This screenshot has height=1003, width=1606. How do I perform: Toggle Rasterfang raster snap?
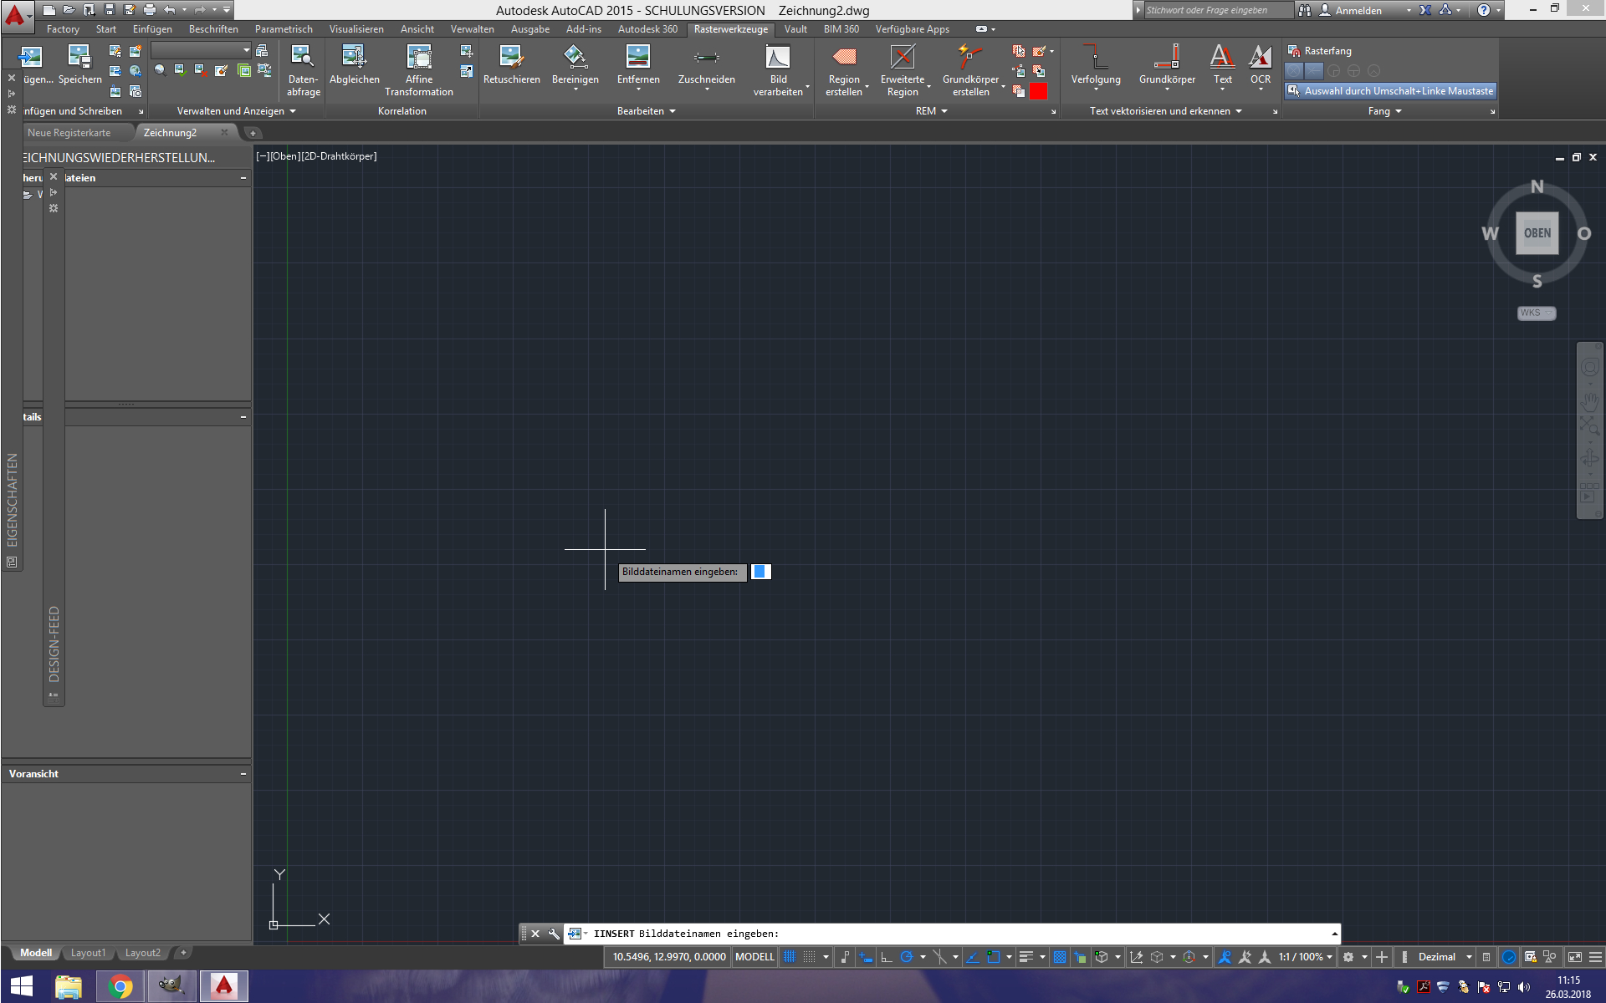click(1319, 51)
